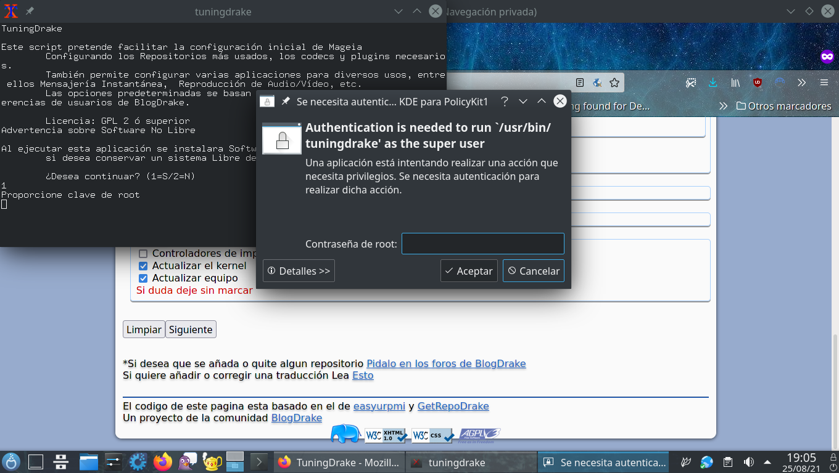The image size is (839, 473).
Task: Expand the Firefox toolbar overflow chevron
Action: pos(802,83)
